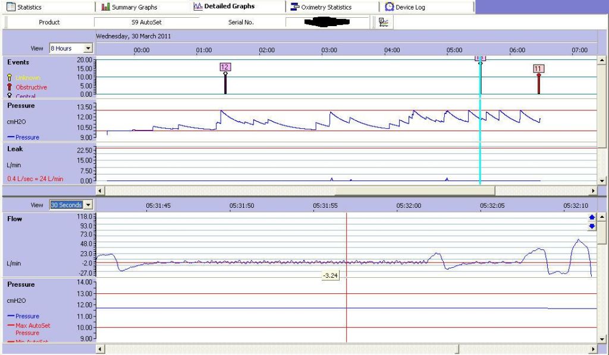Select the obstructive event marker labeled 11
609x355 pixels.
[x=538, y=69]
